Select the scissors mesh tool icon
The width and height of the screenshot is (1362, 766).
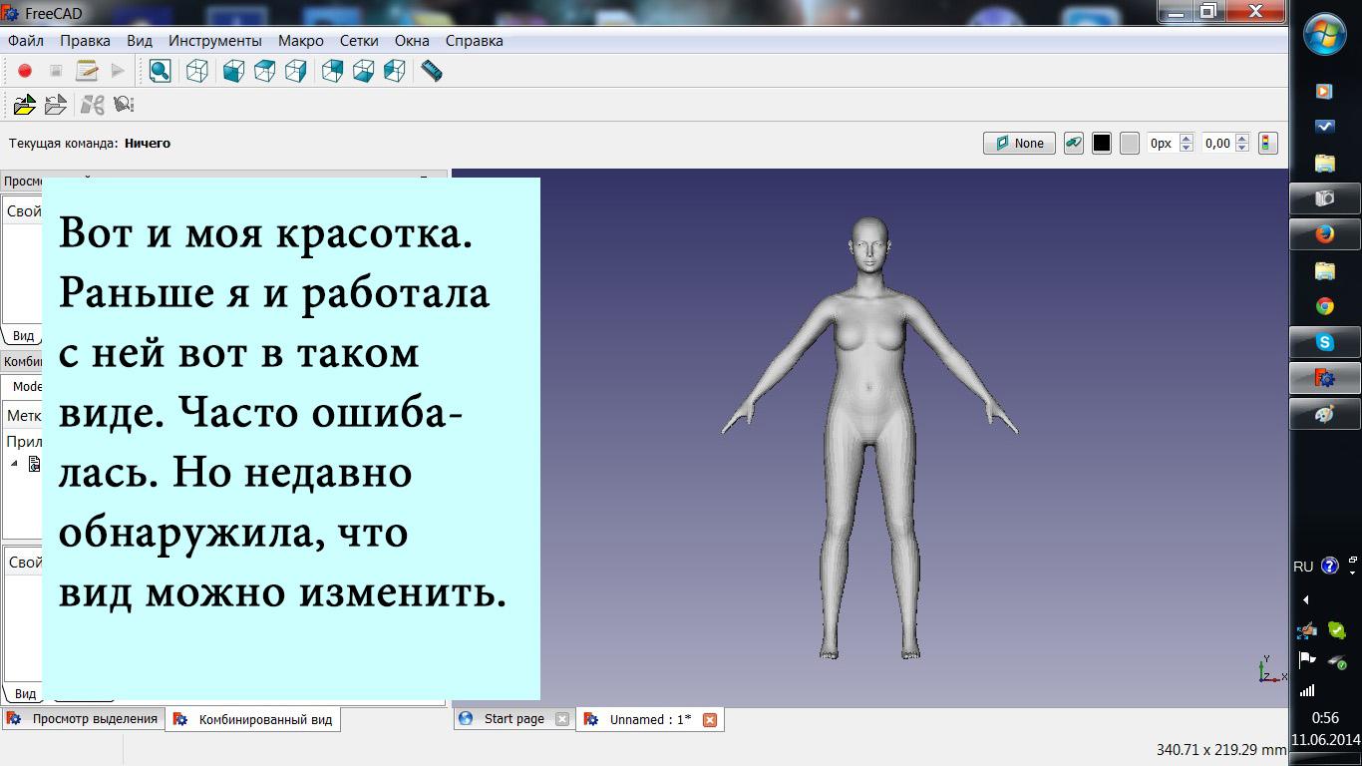click(92, 104)
